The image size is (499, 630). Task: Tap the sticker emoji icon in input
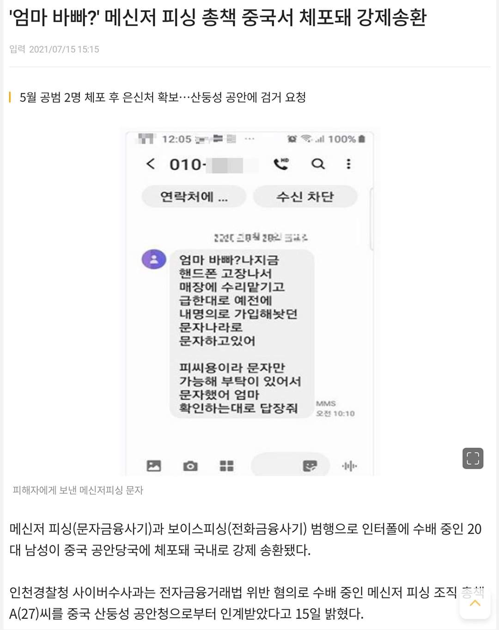click(310, 466)
